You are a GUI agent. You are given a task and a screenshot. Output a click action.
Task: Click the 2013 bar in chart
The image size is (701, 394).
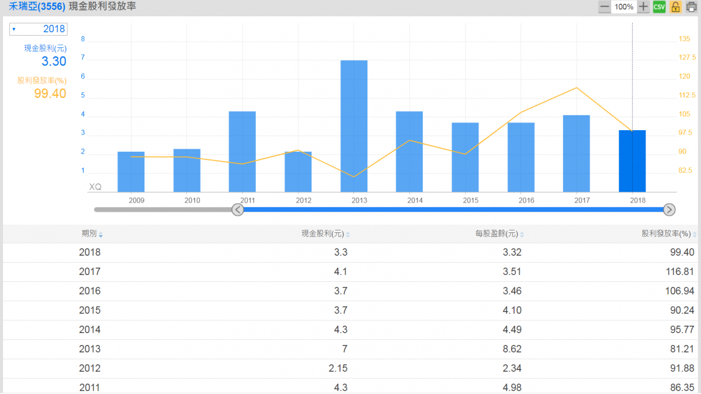354,126
